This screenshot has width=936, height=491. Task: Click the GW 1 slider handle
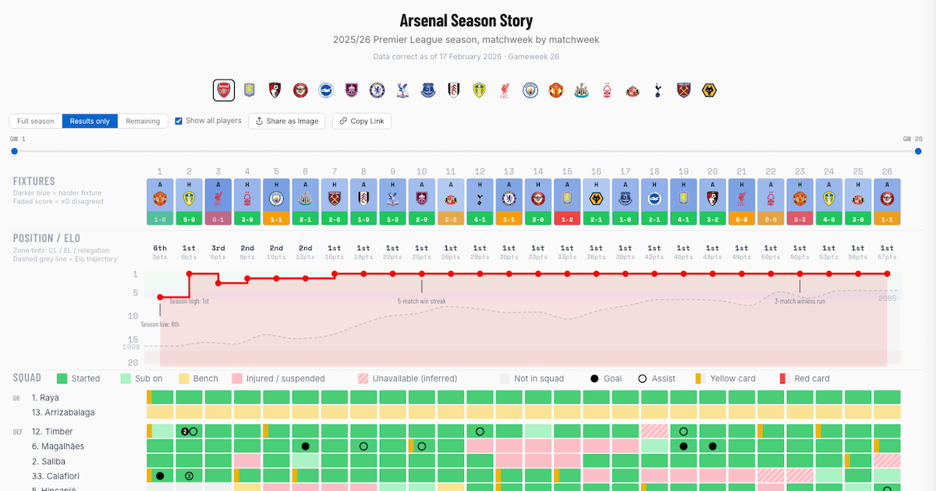13,151
